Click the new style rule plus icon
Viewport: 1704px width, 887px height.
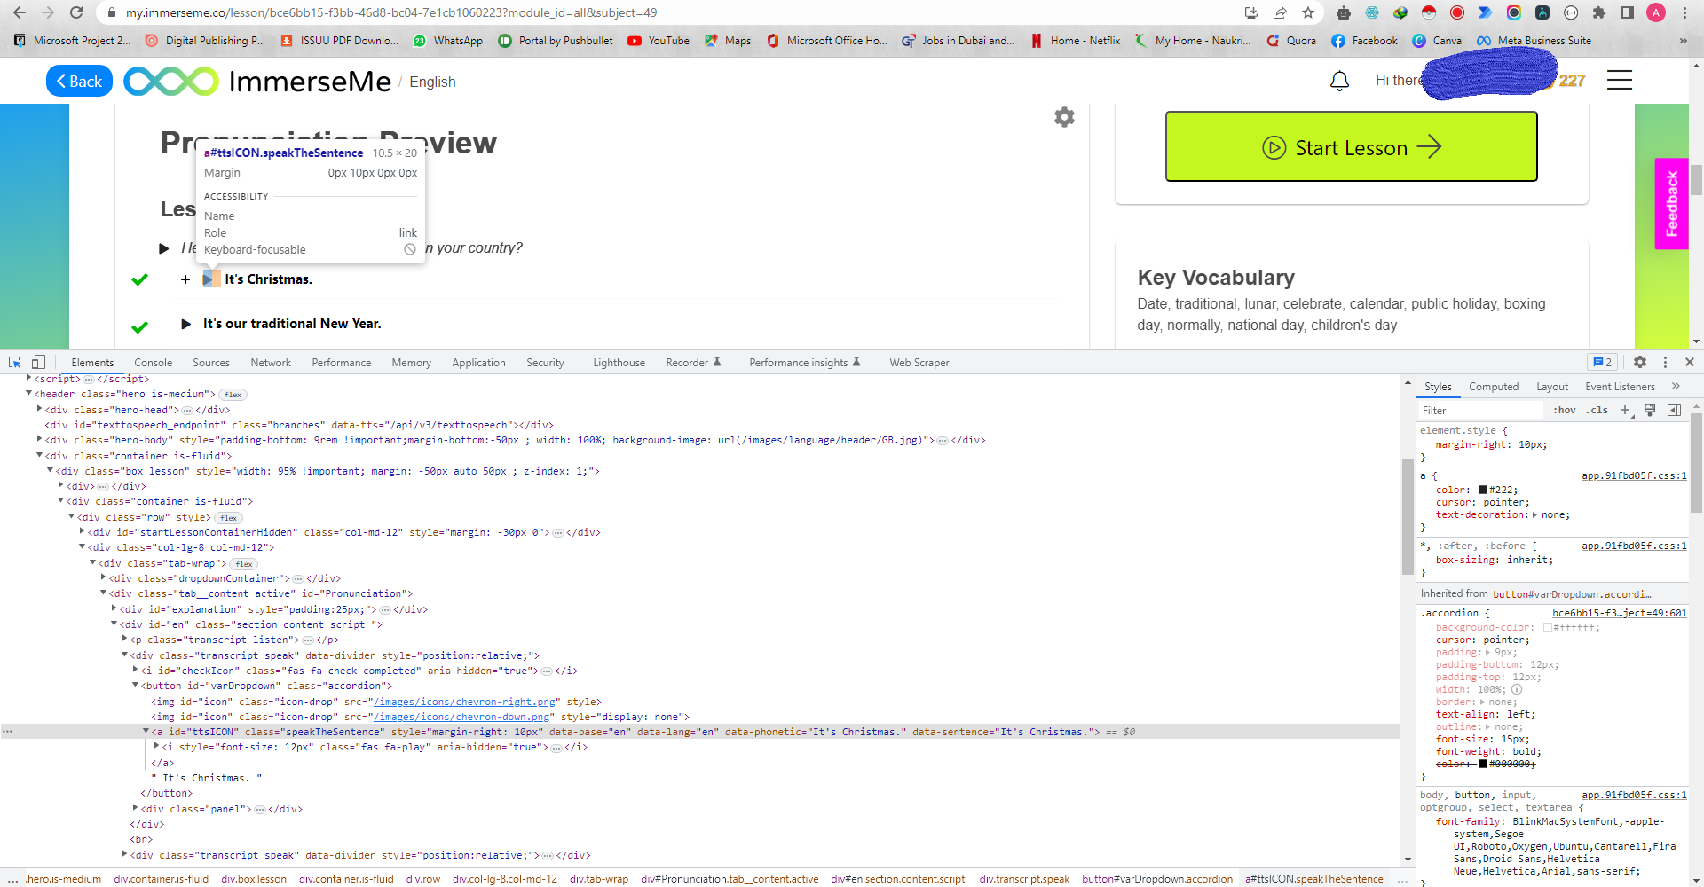(x=1625, y=410)
